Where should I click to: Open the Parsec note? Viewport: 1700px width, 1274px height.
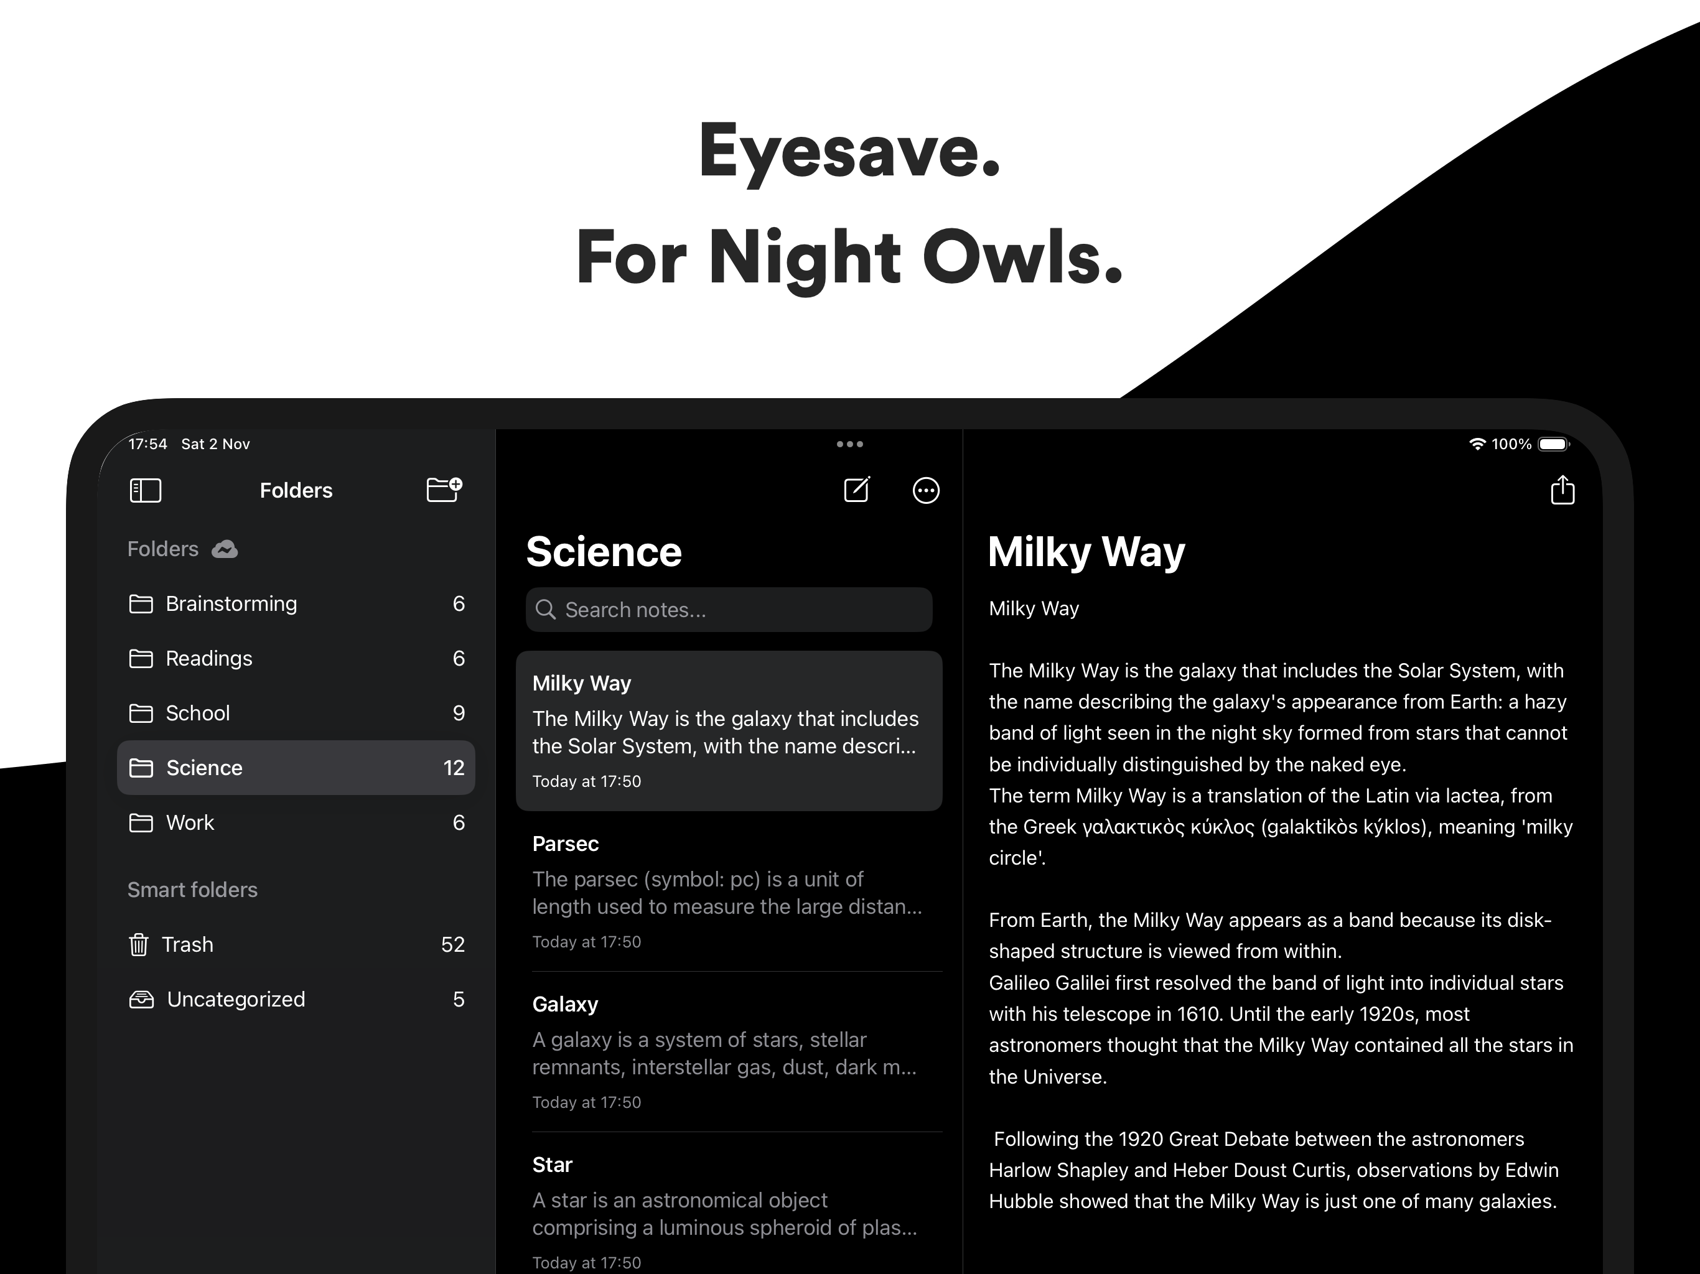[729, 891]
